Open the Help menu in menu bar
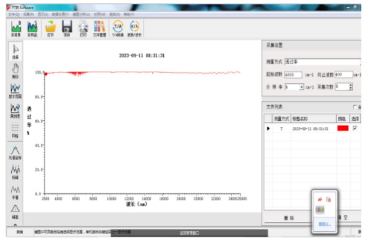Screen dimensions: 367x243 click(129, 14)
